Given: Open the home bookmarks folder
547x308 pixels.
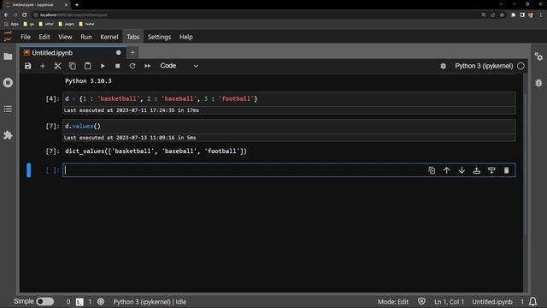Looking at the screenshot, I should coord(86,24).
